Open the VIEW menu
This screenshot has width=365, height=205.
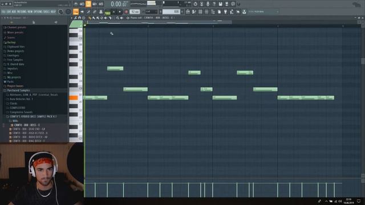click(30, 11)
